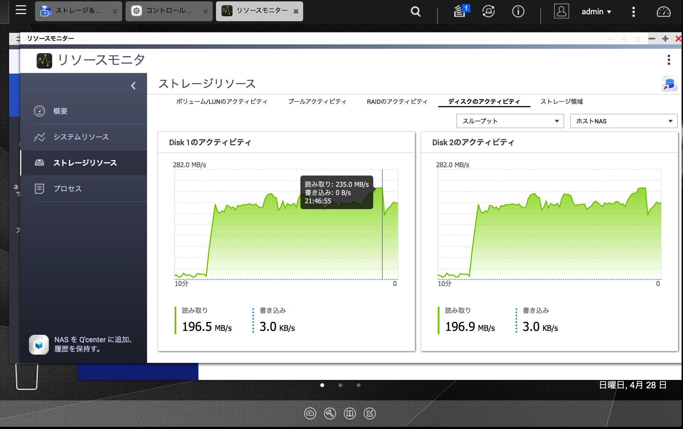Viewport: 683px width, 429px height.
Task: Open Resource Monitor three-dot settings menu
Action: [x=669, y=60]
